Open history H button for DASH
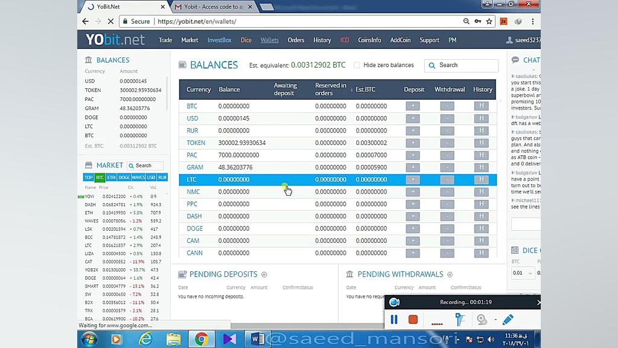 (481, 216)
